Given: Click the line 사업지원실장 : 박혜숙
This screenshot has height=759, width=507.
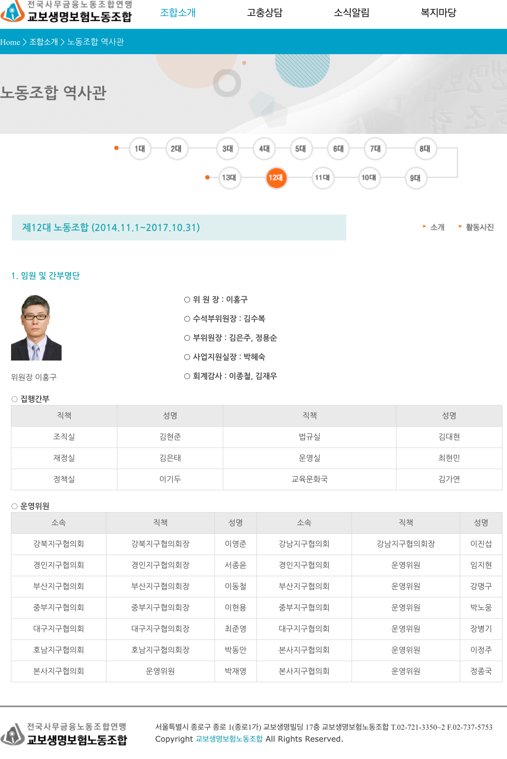Looking at the screenshot, I should coord(225,357).
